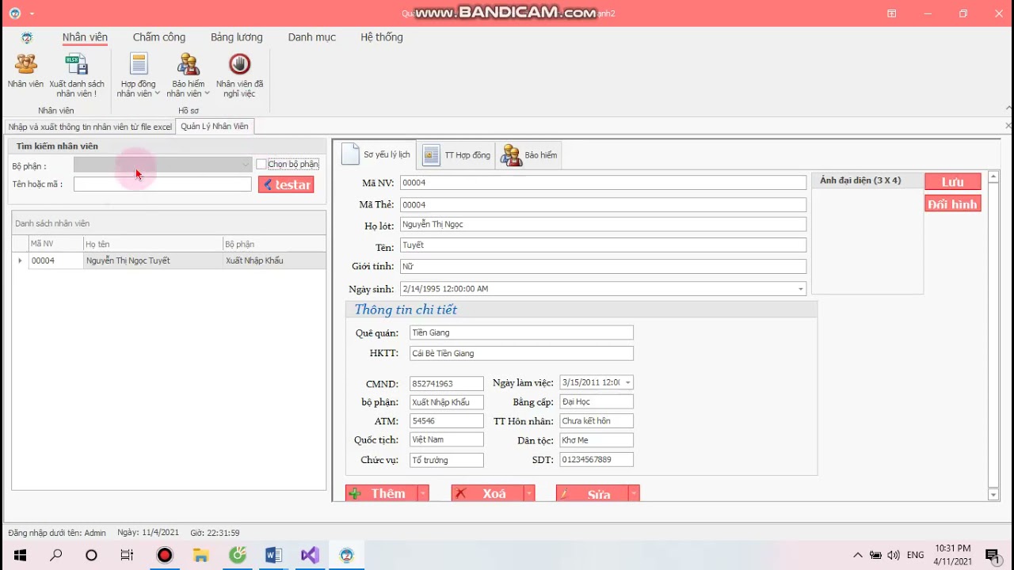Open dropdown arrow beside Xoá button

tap(528, 493)
